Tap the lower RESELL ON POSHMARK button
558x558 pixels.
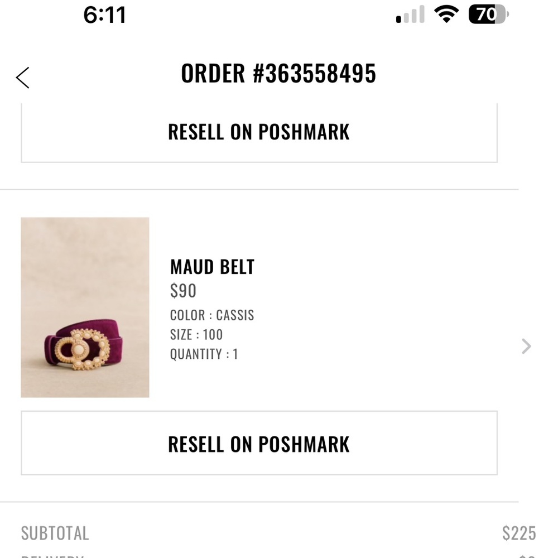pyautogui.click(x=258, y=444)
